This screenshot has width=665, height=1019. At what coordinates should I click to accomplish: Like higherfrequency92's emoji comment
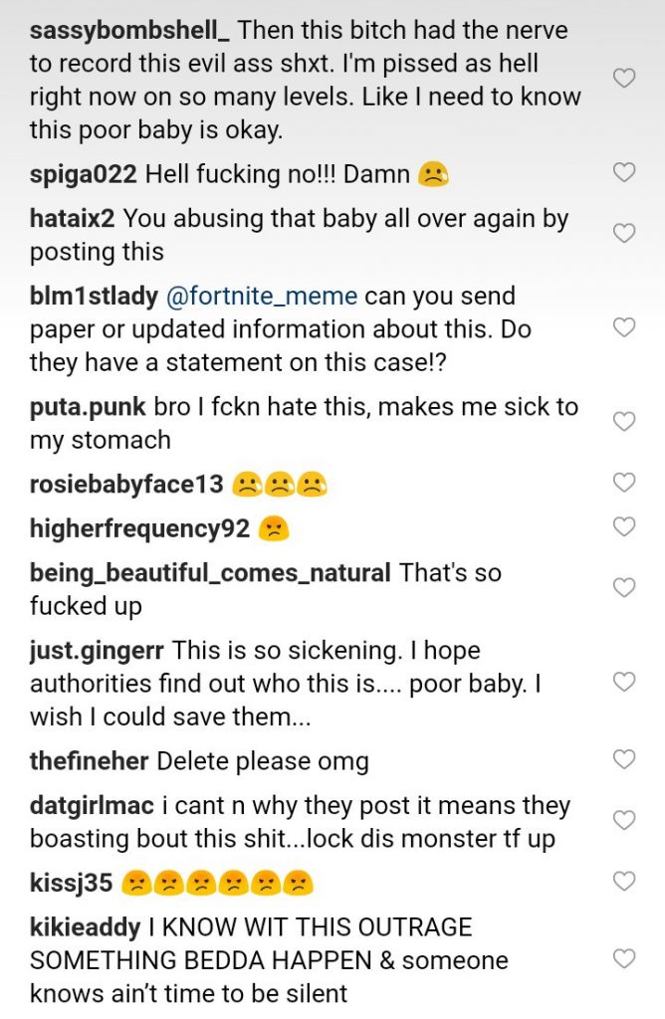click(x=623, y=526)
